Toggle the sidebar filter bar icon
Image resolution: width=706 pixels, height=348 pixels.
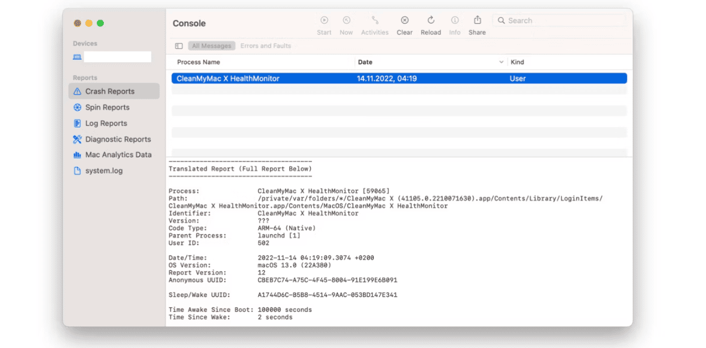tap(179, 46)
